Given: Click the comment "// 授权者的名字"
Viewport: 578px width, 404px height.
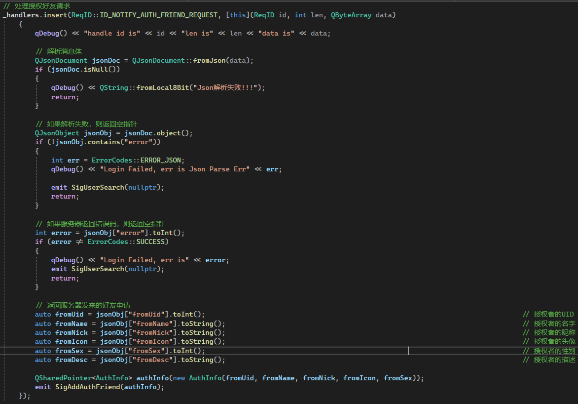Looking at the screenshot, I should 549,323.
